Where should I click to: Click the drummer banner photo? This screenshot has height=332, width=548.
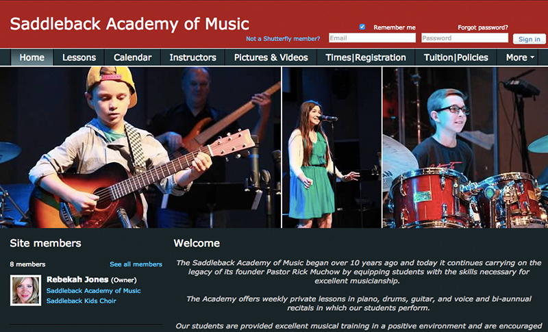465,147
